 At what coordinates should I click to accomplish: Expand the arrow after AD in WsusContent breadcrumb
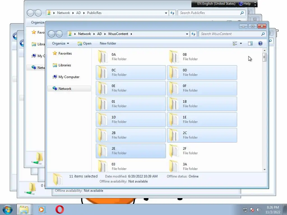tap(105, 34)
